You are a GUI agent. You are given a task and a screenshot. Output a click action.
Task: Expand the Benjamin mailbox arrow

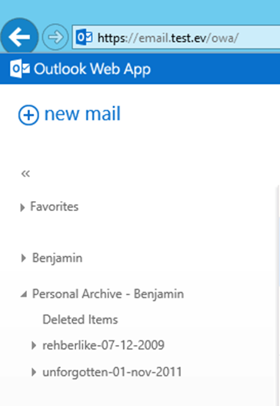click(24, 258)
